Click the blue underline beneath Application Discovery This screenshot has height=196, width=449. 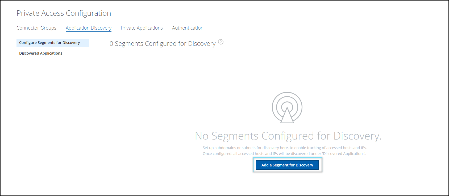tap(89, 32)
